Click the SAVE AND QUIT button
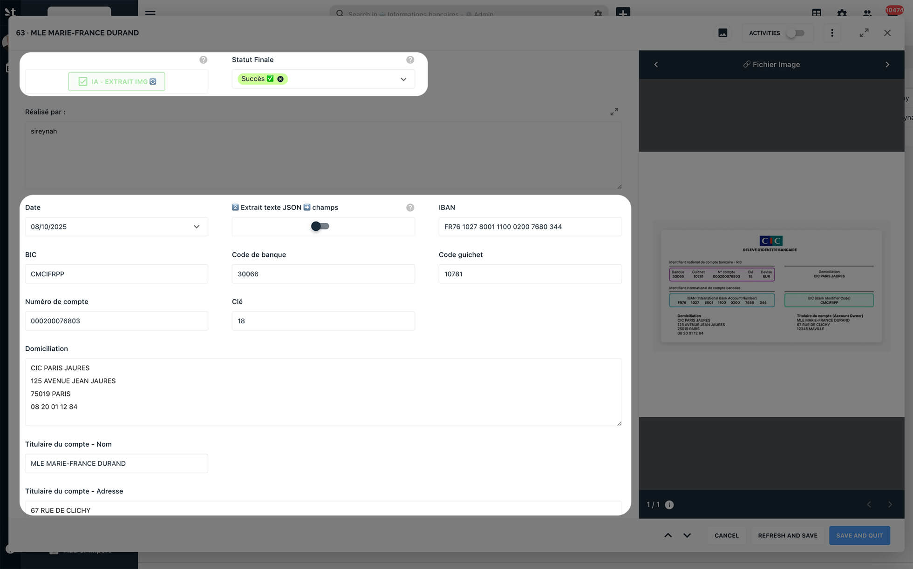Screen dimensions: 913x569 point(859,536)
